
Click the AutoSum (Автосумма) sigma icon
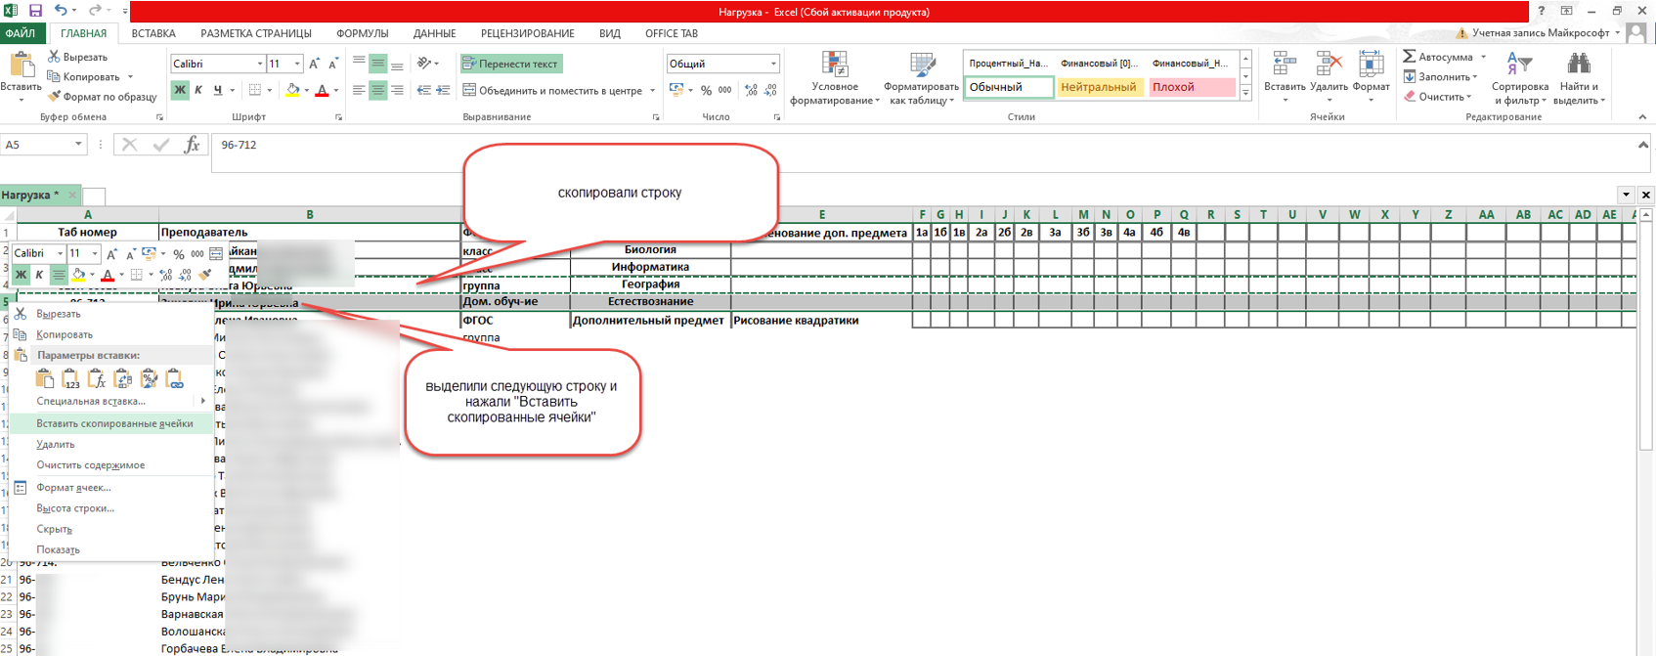pyautogui.click(x=1409, y=57)
